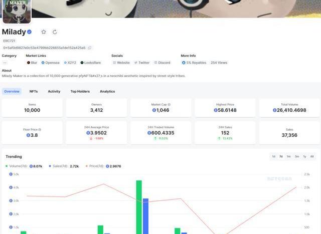The width and height of the screenshot is (321, 234).
Task: Click the red down arrow under 24H Average Price
Action: coord(91,138)
